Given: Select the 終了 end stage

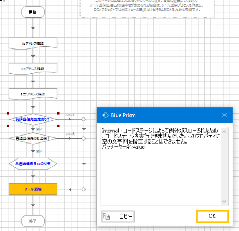Looking at the screenshot, I should click(33, 221).
